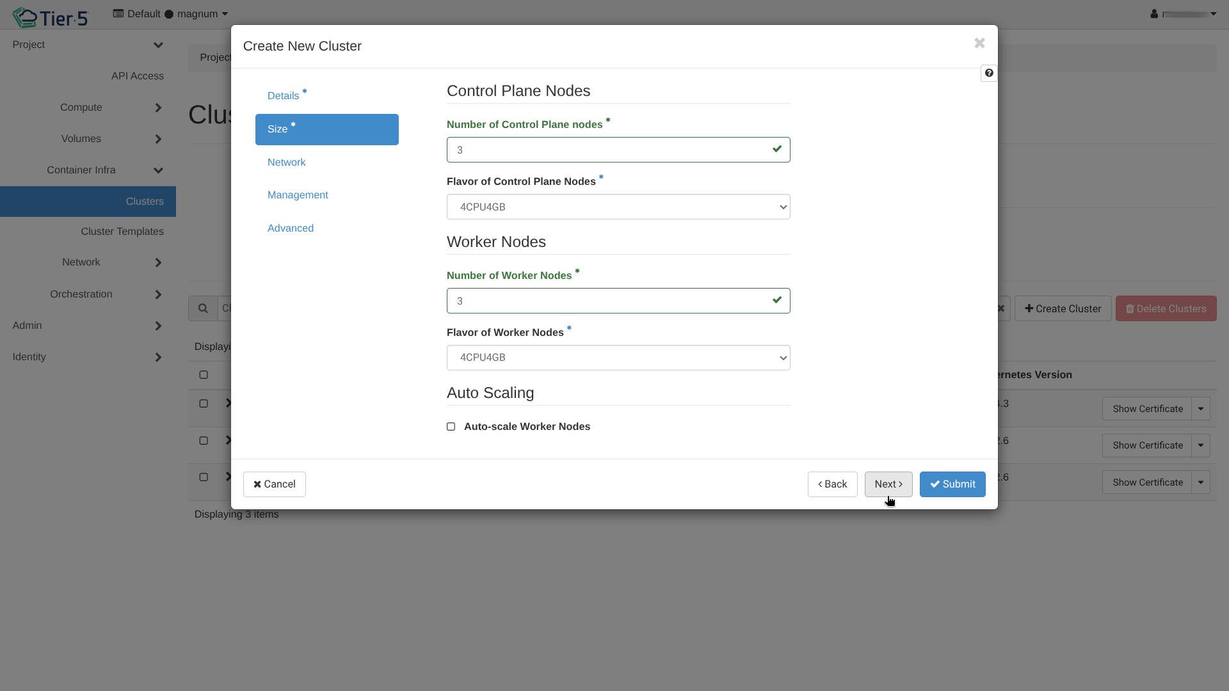Close the Create New Cluster dialog
Screen dimensions: 1229x691
(x=979, y=43)
